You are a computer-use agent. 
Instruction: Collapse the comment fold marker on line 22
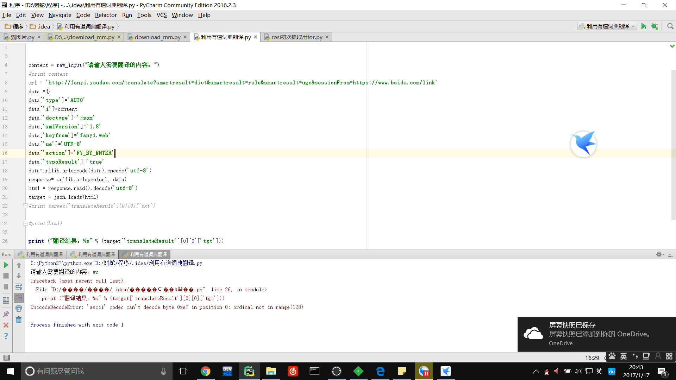25,206
